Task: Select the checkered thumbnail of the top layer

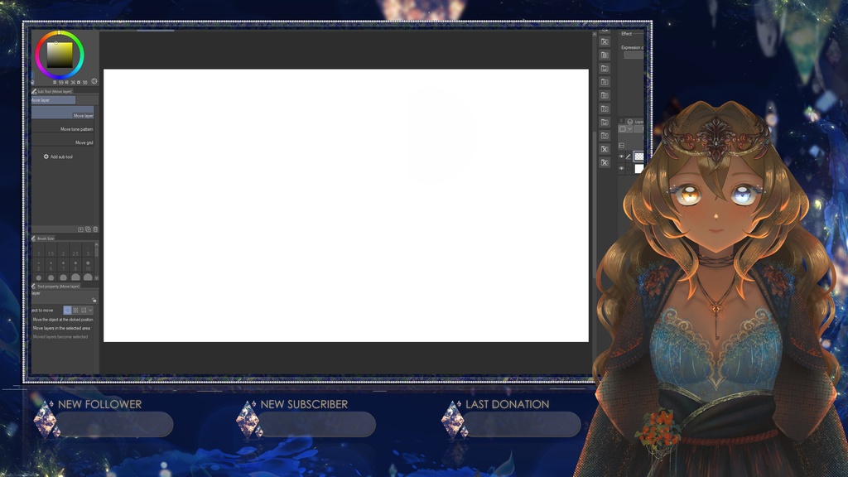Action: click(x=638, y=156)
